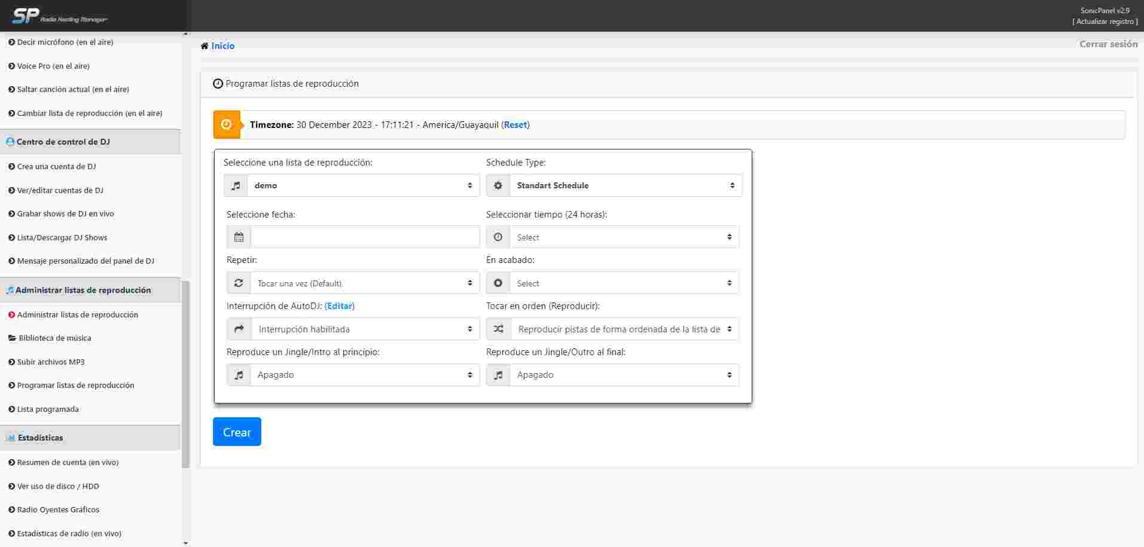Click the arrow icon beside Interrupción habilitada

coord(239,329)
